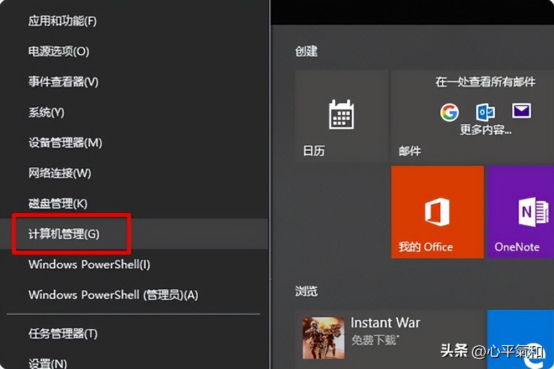Open 电源选项 (Power Options)
This screenshot has height=369, width=554.
tap(58, 52)
